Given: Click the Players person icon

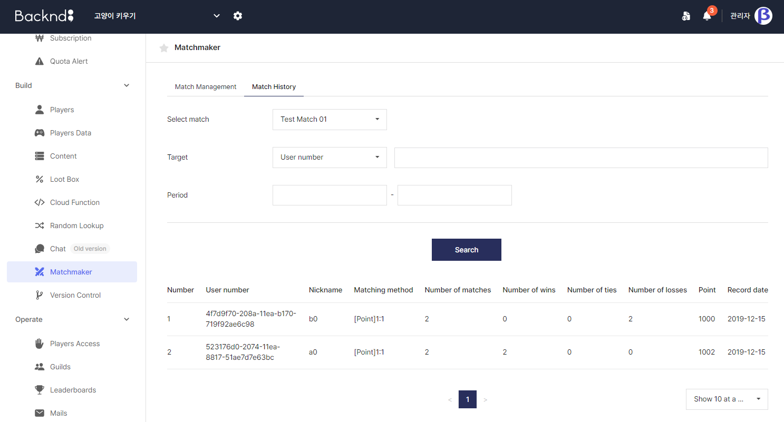Looking at the screenshot, I should coord(39,110).
